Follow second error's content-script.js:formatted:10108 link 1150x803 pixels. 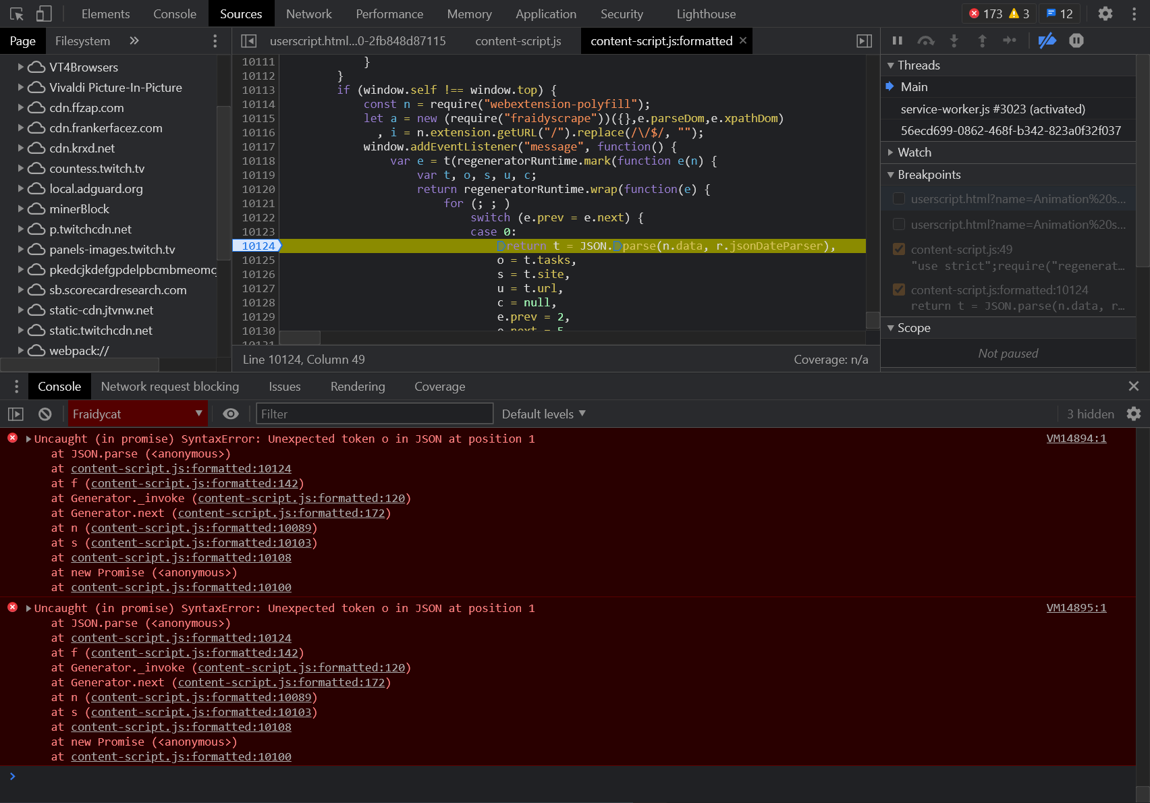[x=182, y=727]
